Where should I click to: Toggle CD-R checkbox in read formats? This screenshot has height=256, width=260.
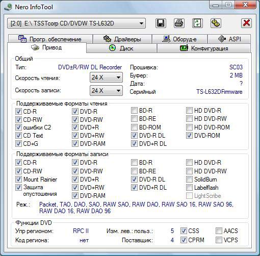pos(18,112)
